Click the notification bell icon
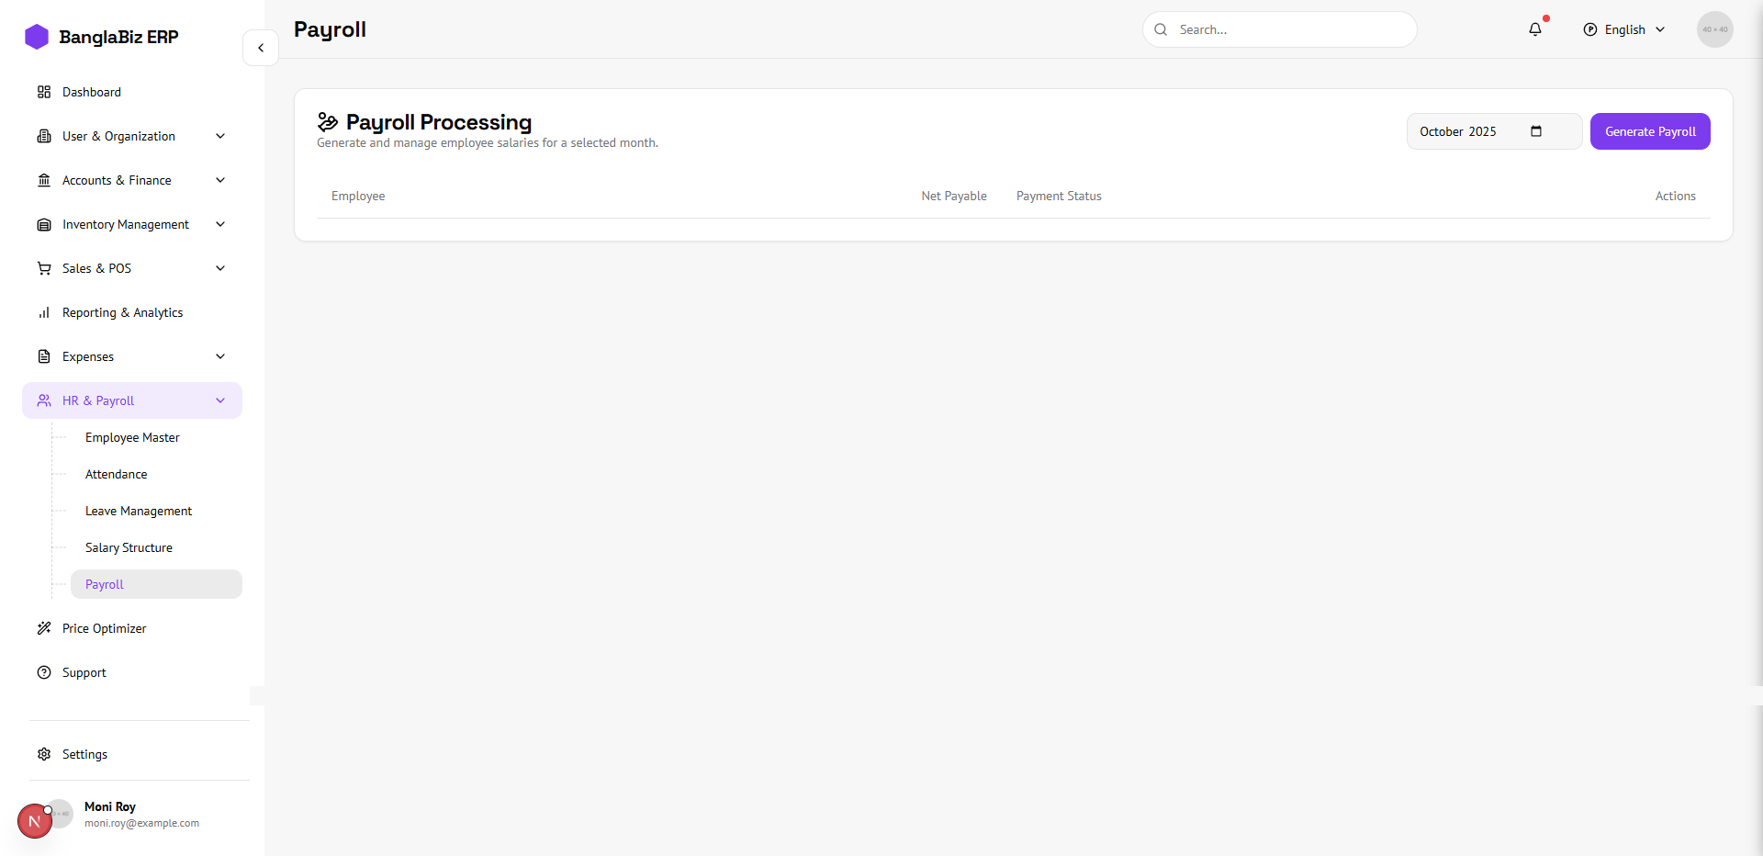 click(x=1534, y=29)
